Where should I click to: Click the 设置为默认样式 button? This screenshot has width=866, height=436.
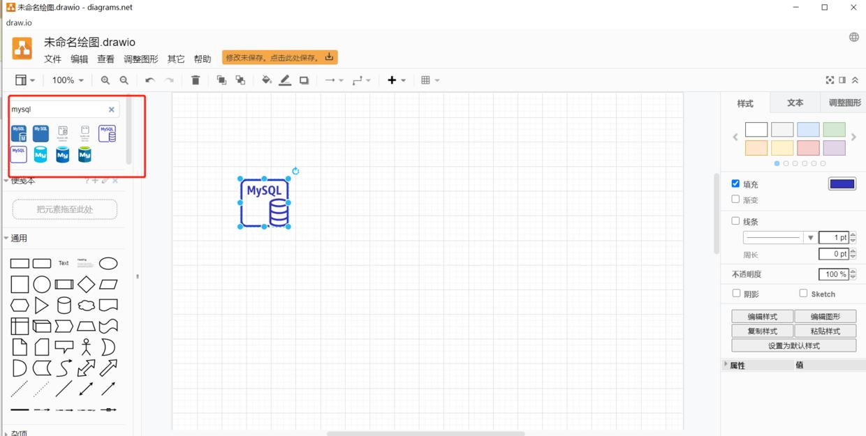tap(793, 346)
